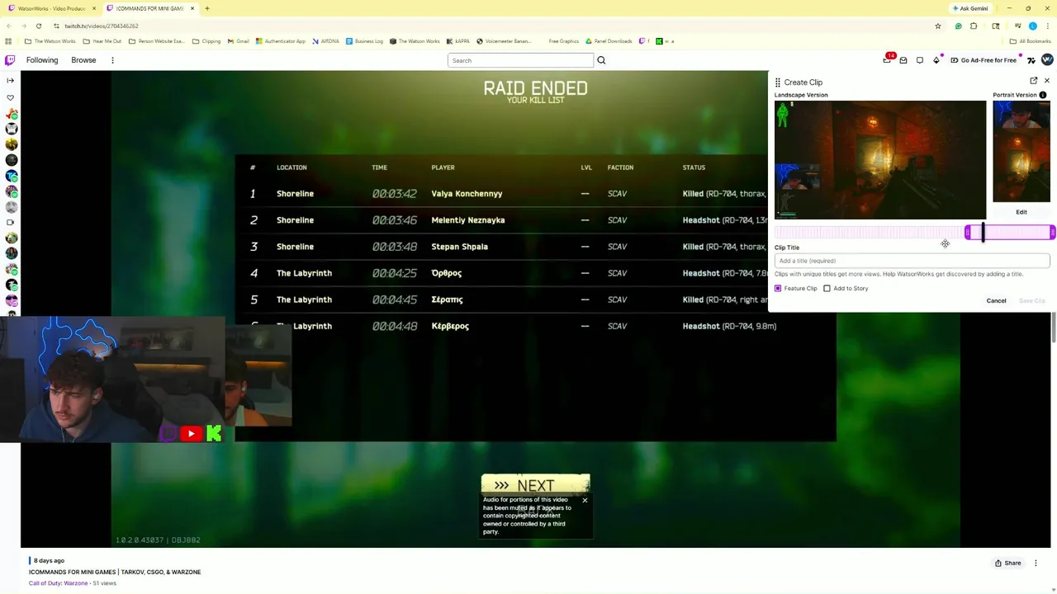The height and width of the screenshot is (594, 1057).
Task: Click the page vertical scrollbar
Action: point(1054,326)
